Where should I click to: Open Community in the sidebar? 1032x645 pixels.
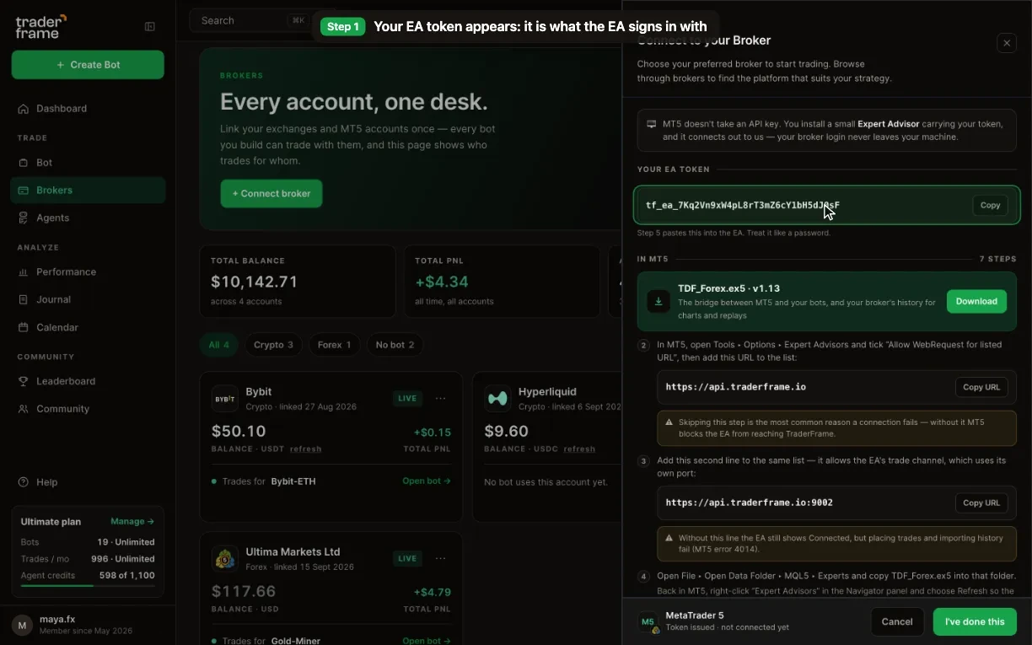pyautogui.click(x=88, y=409)
